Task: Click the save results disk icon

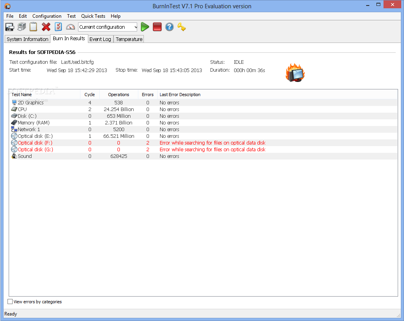Action: point(9,27)
